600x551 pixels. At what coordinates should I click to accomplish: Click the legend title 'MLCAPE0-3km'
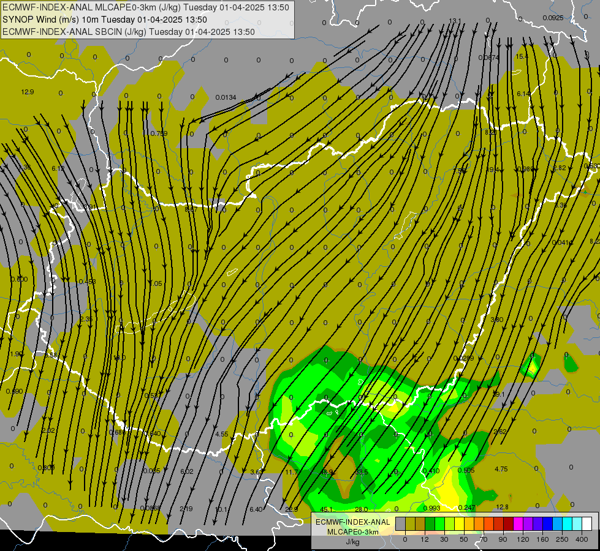point(352,532)
